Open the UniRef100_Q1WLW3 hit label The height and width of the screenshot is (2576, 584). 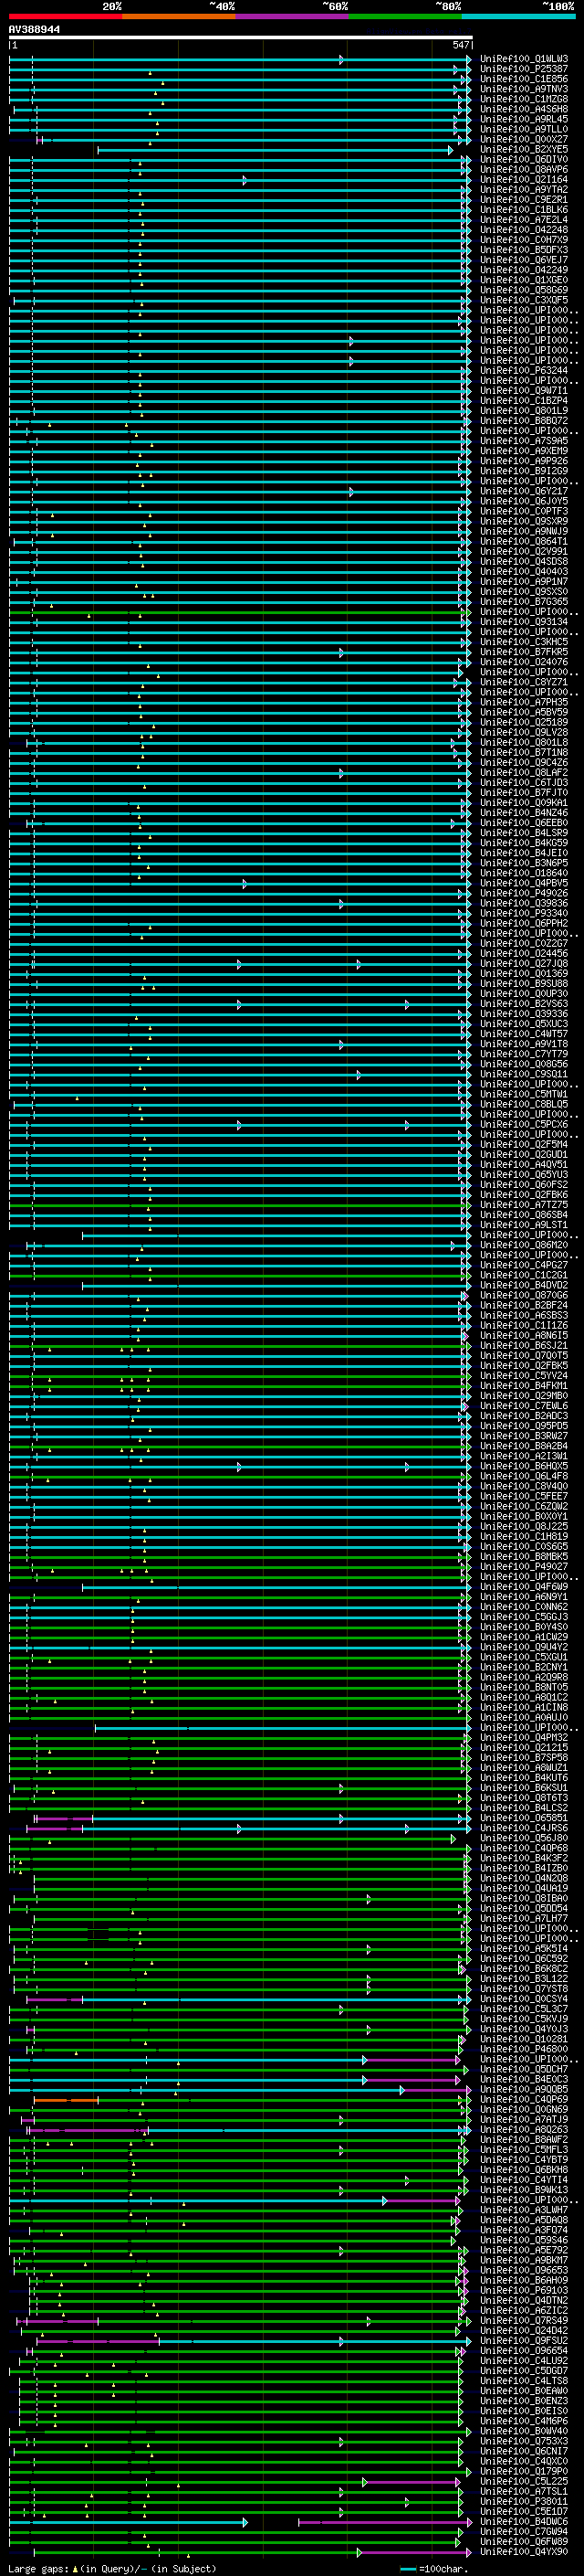(523, 59)
